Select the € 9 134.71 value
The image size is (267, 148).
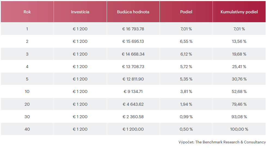133,92
